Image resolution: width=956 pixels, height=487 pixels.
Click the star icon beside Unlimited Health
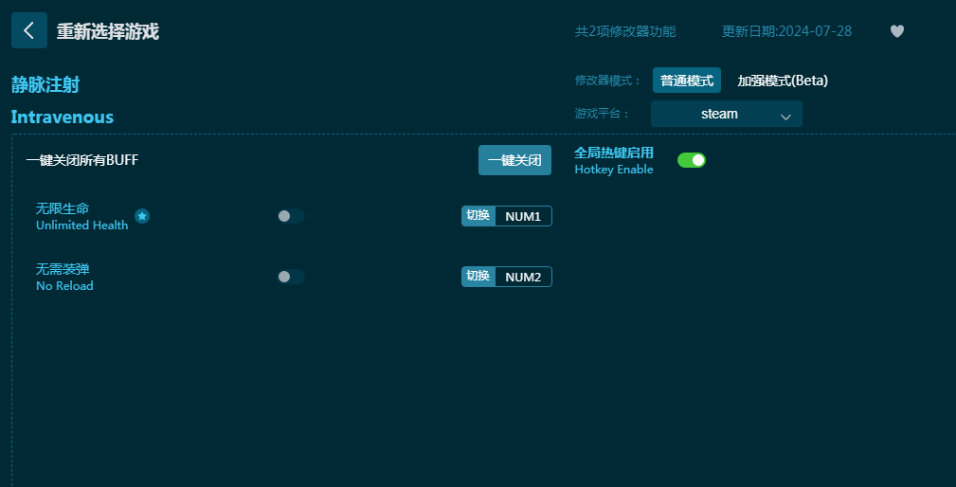tap(142, 216)
